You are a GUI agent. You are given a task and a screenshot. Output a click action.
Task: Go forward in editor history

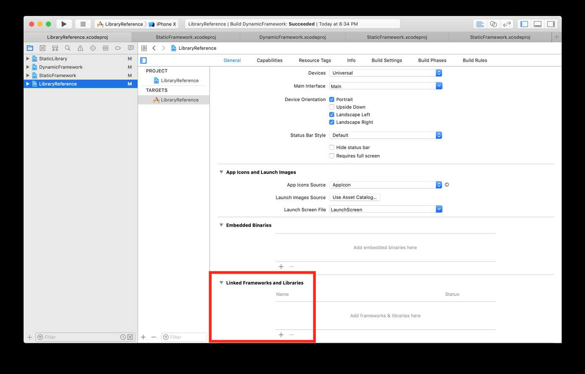point(163,48)
